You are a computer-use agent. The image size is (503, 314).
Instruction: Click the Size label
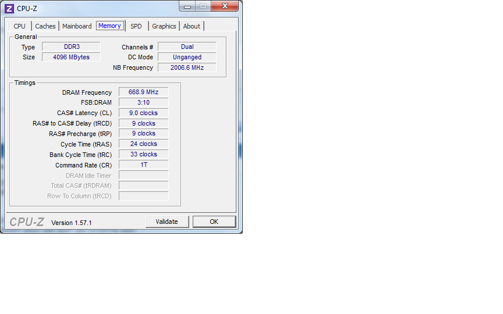point(29,57)
